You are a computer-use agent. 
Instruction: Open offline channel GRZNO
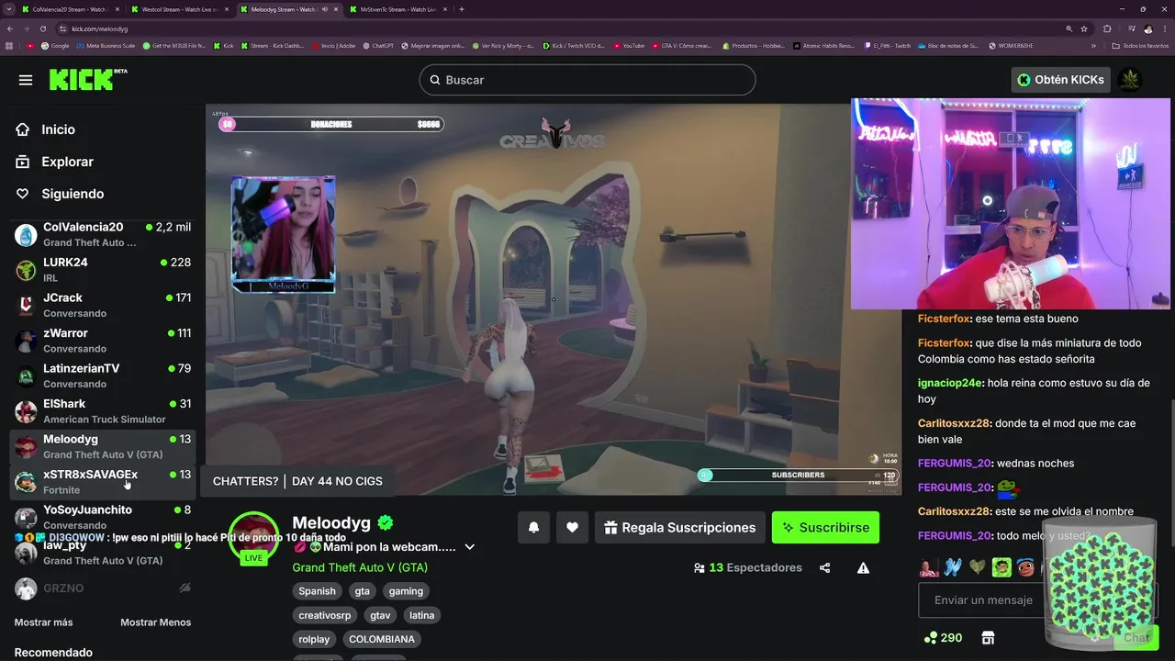pos(103,588)
